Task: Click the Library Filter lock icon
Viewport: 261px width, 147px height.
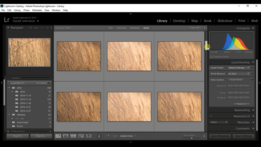Action: [x=205, y=28]
